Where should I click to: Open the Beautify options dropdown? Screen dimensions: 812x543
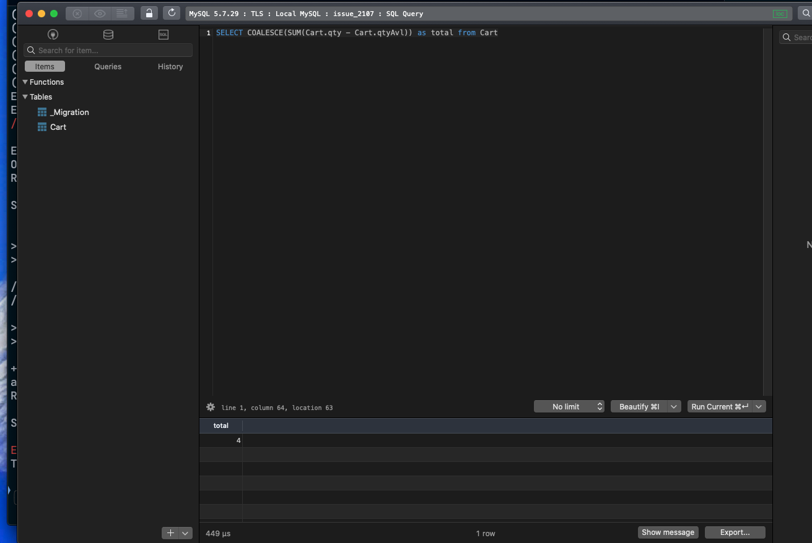tap(674, 406)
